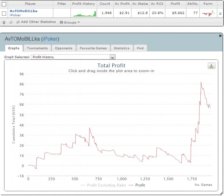The image size is (224, 196).
Task: Tick the checkbox for the AvTOMoBILLka row
Action: pyautogui.click(x=4, y=13)
